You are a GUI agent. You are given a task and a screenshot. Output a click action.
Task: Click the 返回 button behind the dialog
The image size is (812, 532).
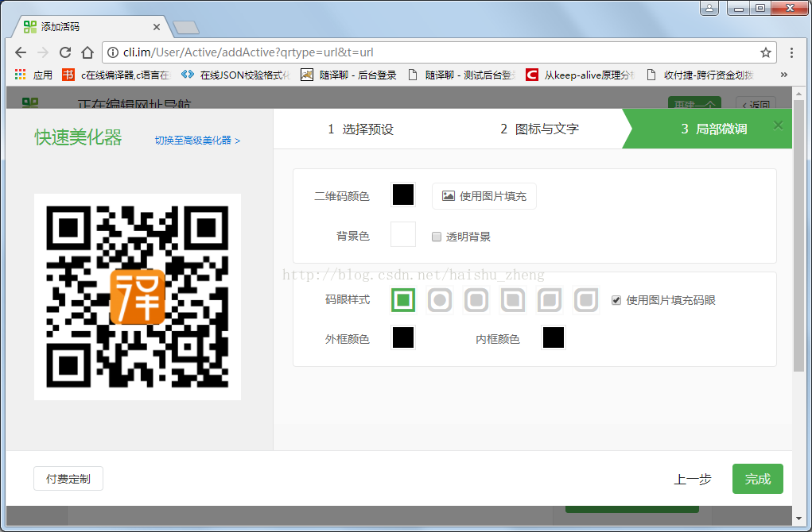[x=756, y=103]
